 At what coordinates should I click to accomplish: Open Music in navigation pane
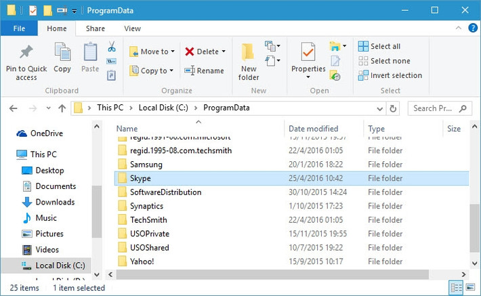pos(39,218)
